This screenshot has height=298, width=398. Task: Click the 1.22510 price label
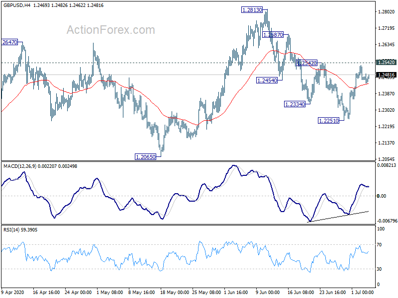(x=329, y=121)
